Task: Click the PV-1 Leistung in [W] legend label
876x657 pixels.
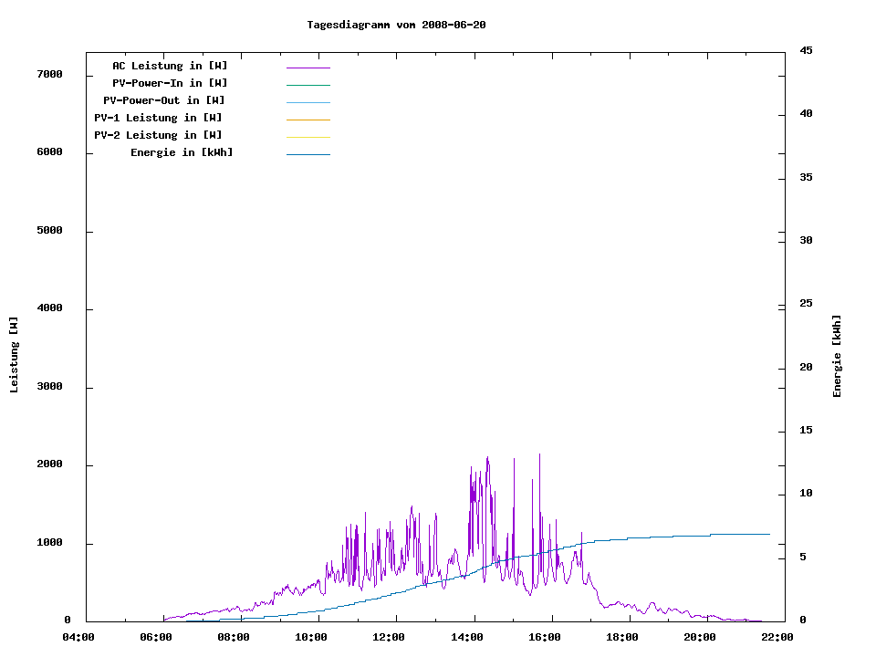Action: pyautogui.click(x=158, y=118)
